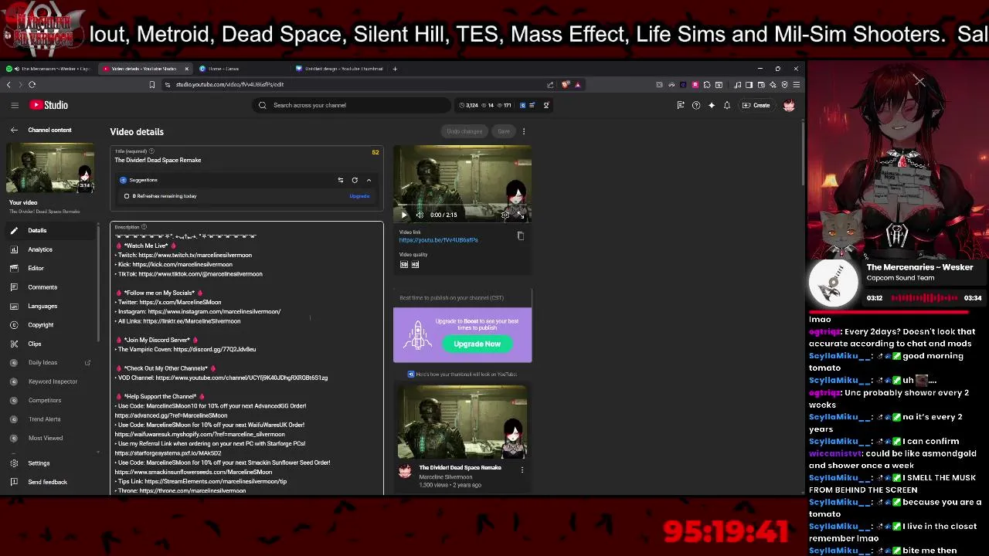Click the sidebar scrollbar
The image size is (989, 556).
98,282
